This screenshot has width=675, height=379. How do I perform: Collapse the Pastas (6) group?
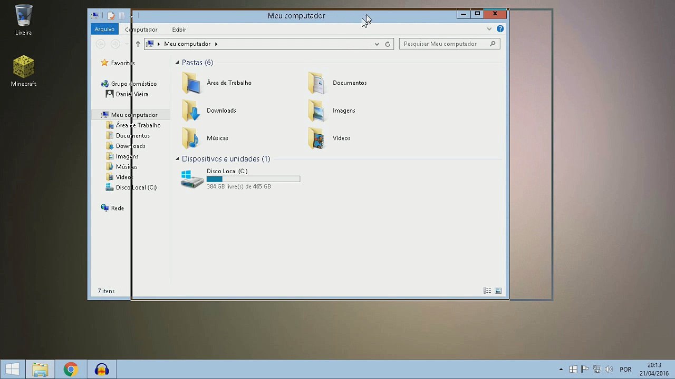tap(177, 63)
